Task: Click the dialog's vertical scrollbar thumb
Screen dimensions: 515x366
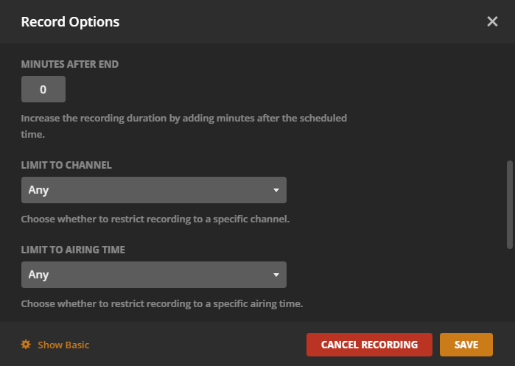Action: tap(510, 205)
